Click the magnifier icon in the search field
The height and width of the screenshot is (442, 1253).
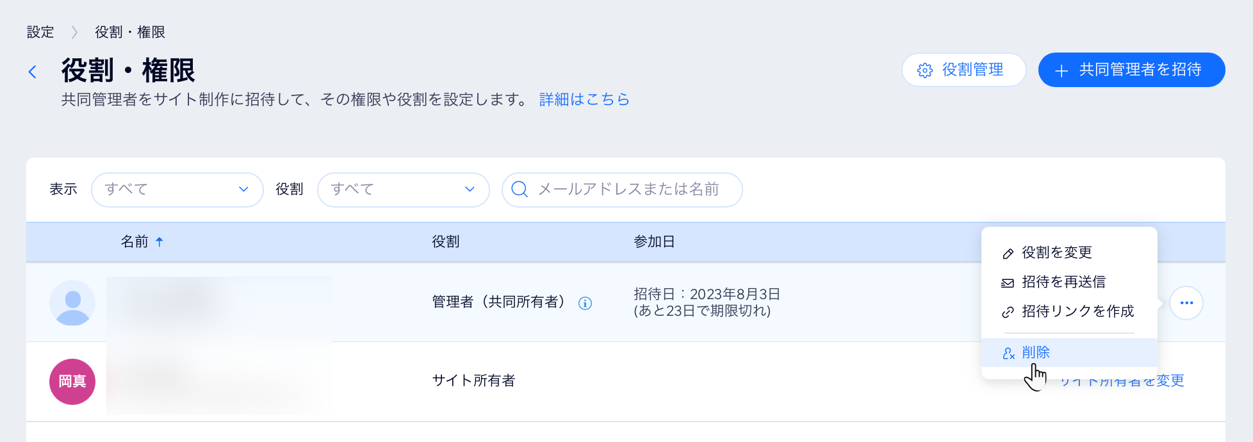click(519, 190)
